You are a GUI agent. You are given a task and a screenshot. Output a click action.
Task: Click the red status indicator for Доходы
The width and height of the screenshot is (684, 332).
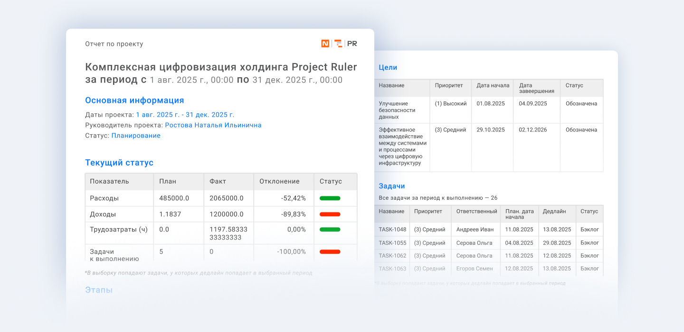(330, 214)
